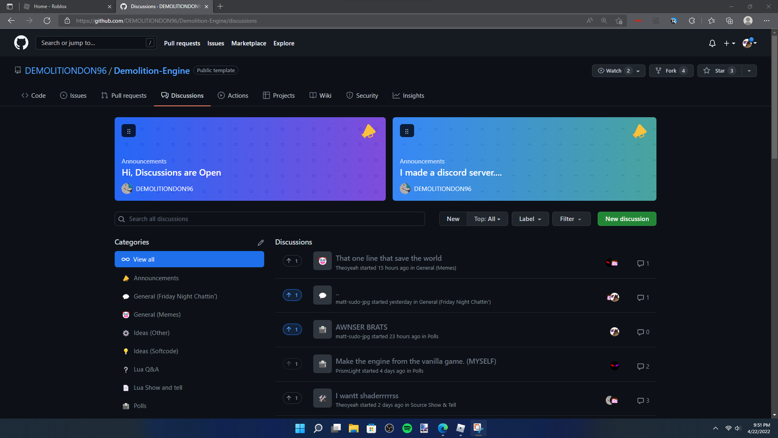Open the Marketplace link

pyautogui.click(x=249, y=43)
